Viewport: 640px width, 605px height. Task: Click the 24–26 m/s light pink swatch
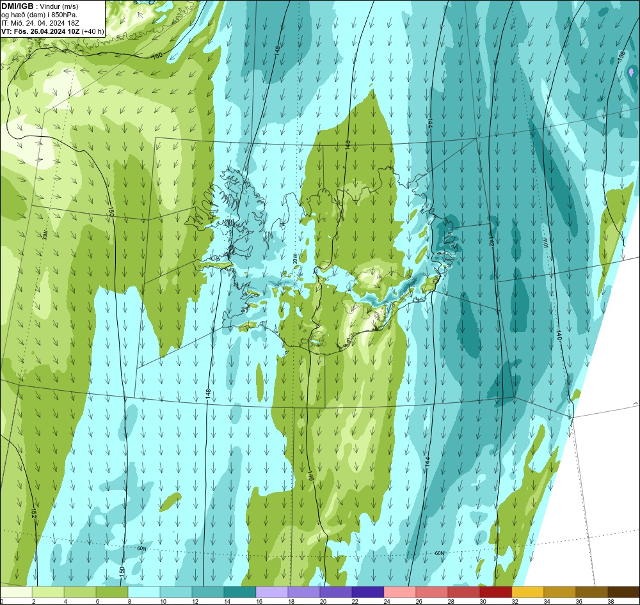400,592
